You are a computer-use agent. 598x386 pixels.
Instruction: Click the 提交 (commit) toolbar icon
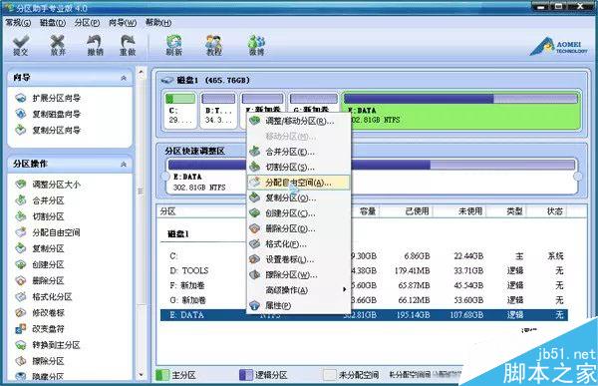21,46
